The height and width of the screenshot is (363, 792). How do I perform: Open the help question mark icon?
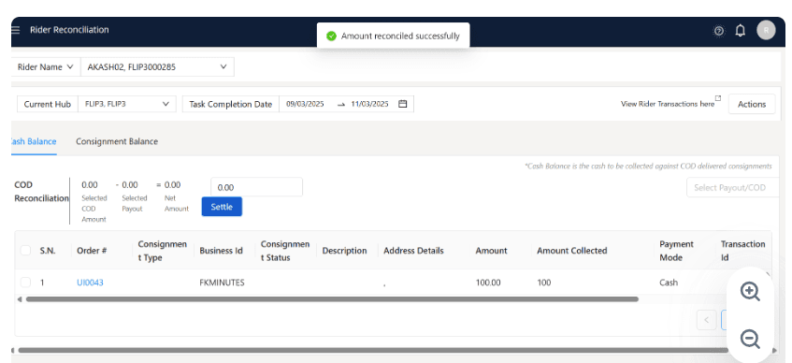pos(719,31)
